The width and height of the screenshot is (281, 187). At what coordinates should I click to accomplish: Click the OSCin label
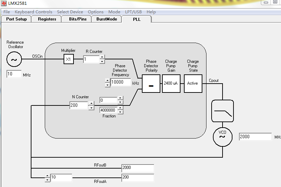click(38, 56)
